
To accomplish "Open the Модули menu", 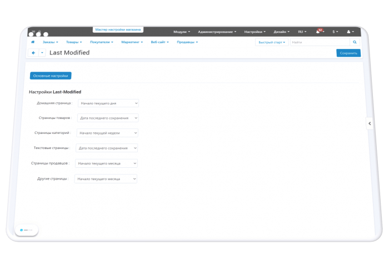I will click(182, 32).
